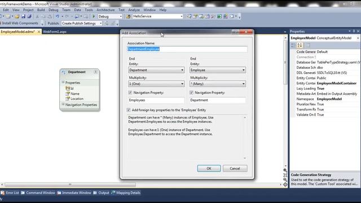Screen dimensions: 361x203
Task: Click the Cut scissors icon
Action: click(37, 16)
